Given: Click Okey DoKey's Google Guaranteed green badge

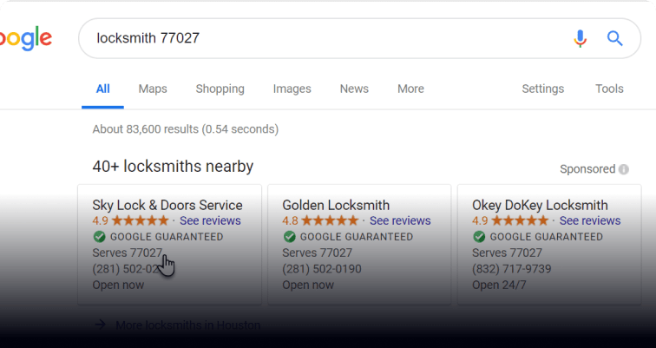Looking at the screenshot, I should coord(480,237).
